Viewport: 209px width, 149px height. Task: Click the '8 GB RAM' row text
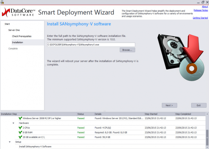point(28,132)
